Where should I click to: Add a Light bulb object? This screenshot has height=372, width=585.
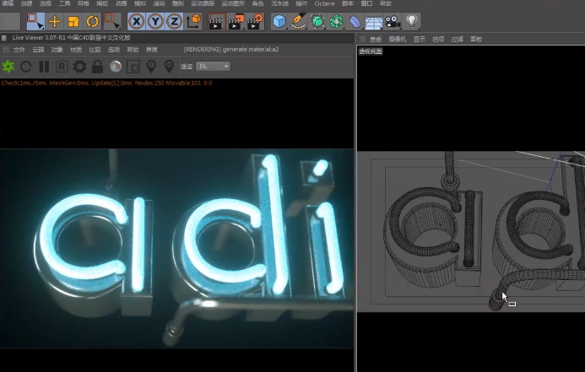click(412, 21)
